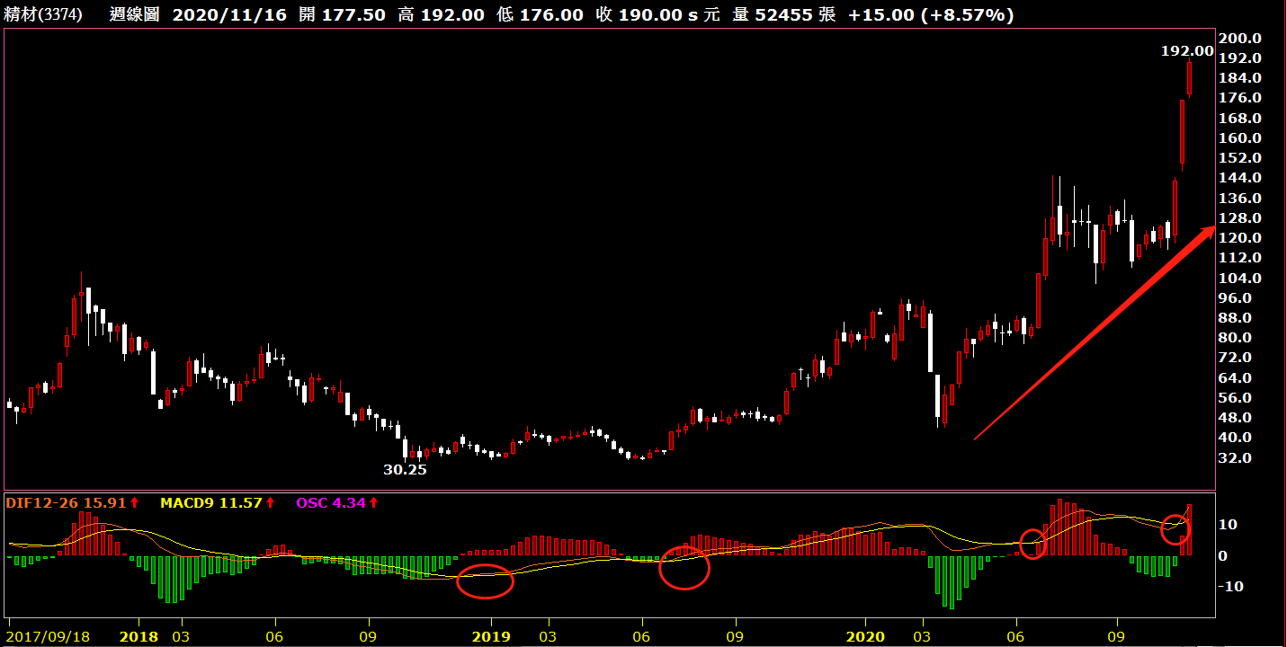Click the yellow MACD9 indicator label

[187, 503]
